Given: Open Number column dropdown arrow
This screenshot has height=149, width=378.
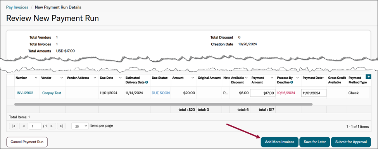Looking at the screenshot, I should (x=36, y=78).
